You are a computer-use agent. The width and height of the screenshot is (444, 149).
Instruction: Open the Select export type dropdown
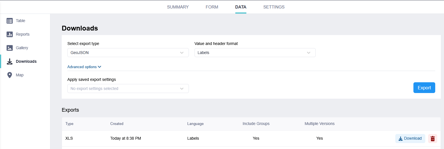(128, 53)
